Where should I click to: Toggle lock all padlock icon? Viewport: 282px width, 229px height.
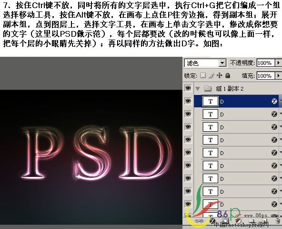click(x=228, y=75)
